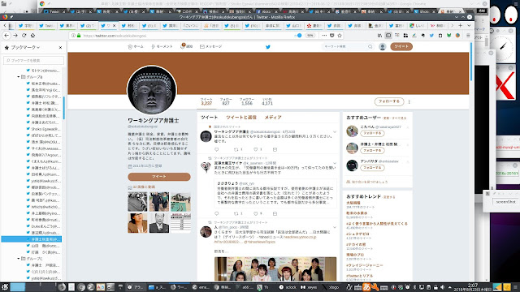
Task: Open the chevron menu on second tweet
Action: tap(335, 163)
